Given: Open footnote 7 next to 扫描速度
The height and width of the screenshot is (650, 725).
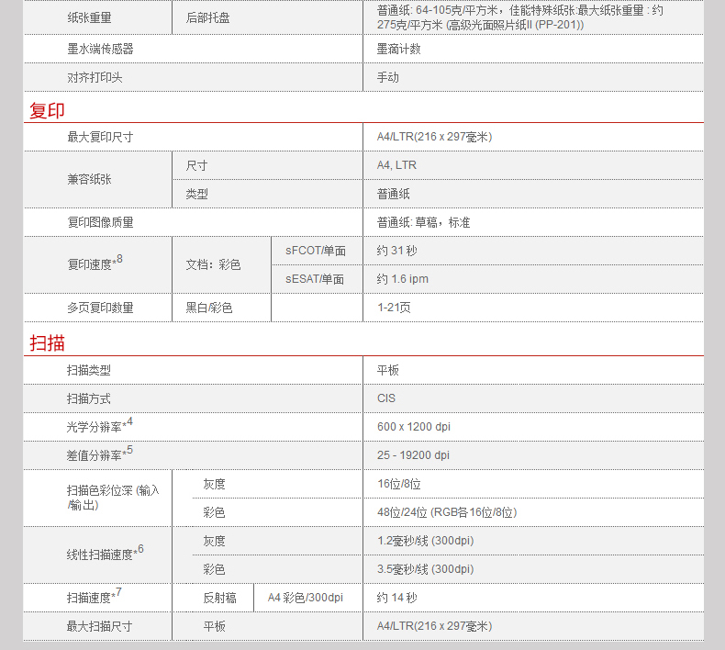Looking at the screenshot, I should tap(118, 593).
